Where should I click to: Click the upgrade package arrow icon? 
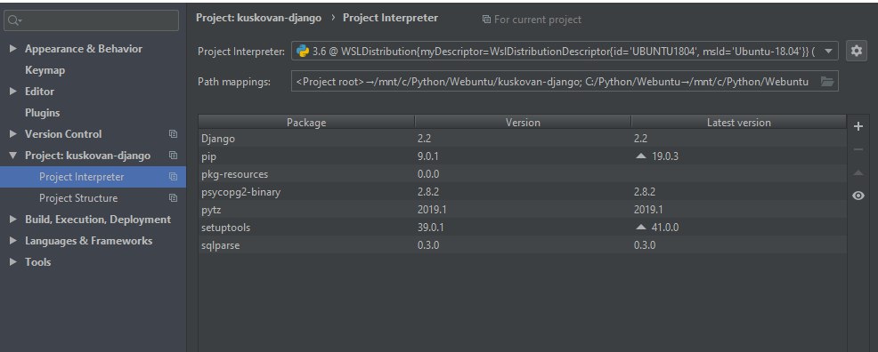tap(858, 172)
